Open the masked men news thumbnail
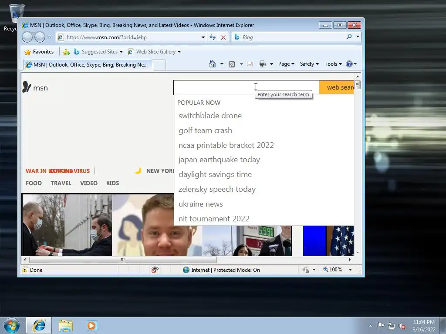 (67, 225)
